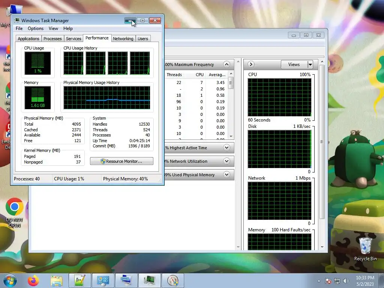Open the View menu in Task Manager
The image size is (384, 288).
[x=53, y=28]
